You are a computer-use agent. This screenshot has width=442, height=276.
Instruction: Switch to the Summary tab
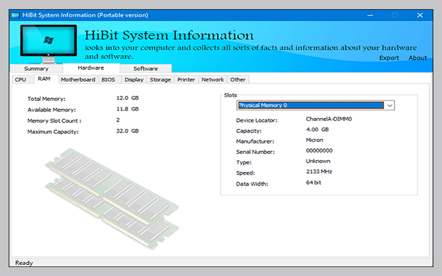(36, 69)
